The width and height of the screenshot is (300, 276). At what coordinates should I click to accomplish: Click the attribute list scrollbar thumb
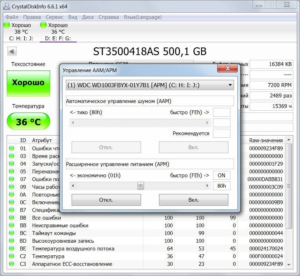[289, 186]
